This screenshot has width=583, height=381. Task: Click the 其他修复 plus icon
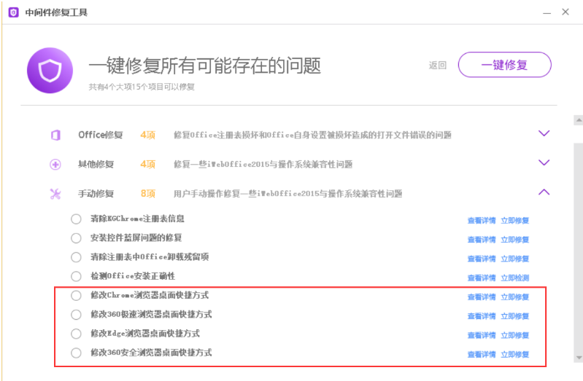point(55,165)
